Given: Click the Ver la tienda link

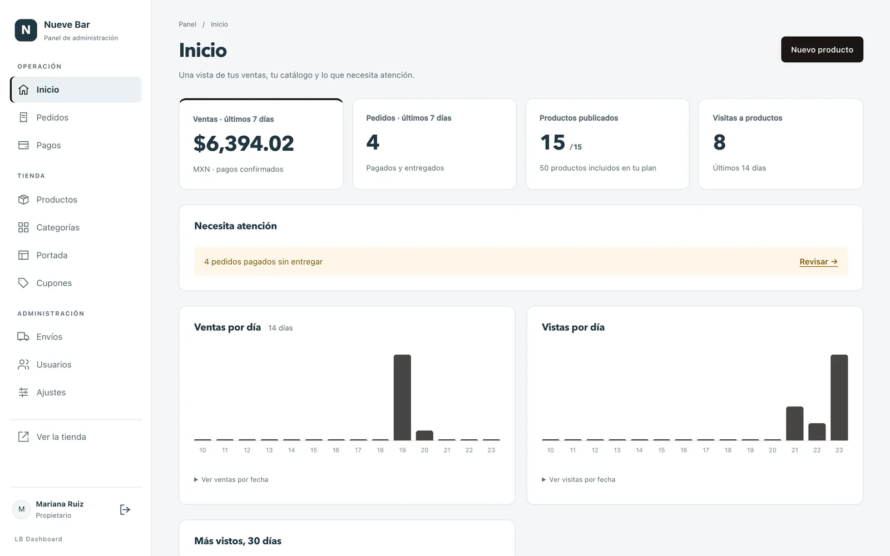Looking at the screenshot, I should [76, 437].
